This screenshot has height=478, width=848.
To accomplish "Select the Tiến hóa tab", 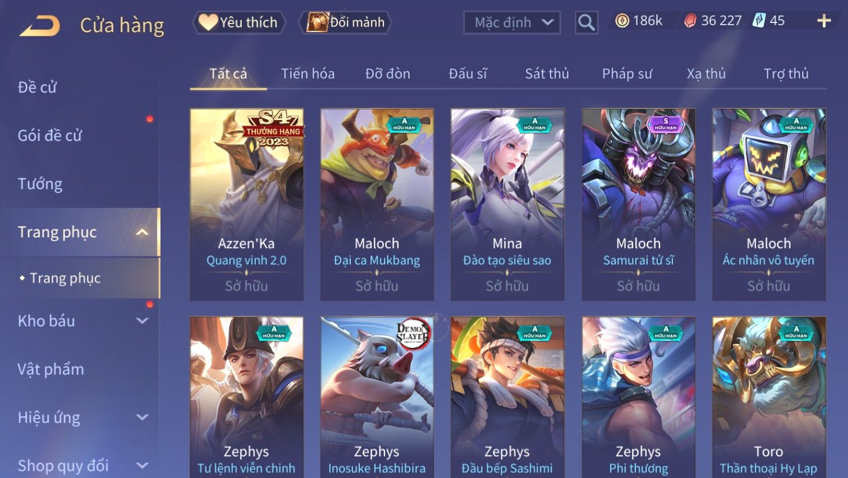I will pyautogui.click(x=308, y=73).
